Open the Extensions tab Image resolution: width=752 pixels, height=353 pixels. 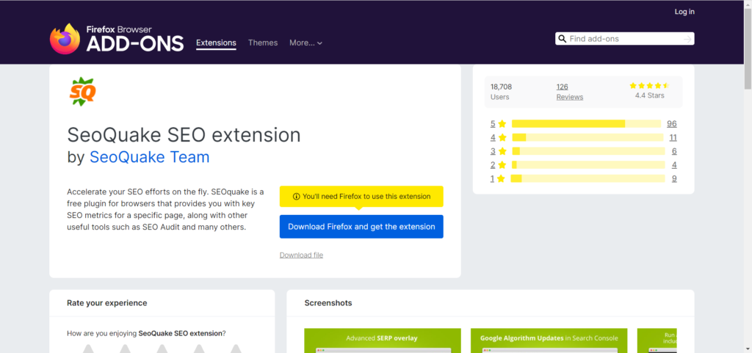tap(217, 43)
